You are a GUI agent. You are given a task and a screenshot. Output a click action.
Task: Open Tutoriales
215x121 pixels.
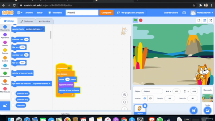pyautogui.click(x=55, y=13)
